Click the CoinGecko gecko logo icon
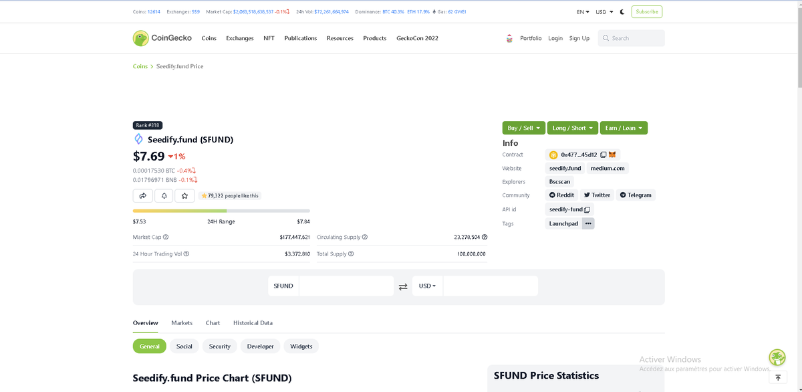This screenshot has width=802, height=392. [140, 38]
